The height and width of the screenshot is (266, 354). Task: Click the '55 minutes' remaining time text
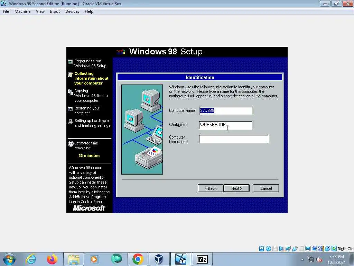(89, 156)
